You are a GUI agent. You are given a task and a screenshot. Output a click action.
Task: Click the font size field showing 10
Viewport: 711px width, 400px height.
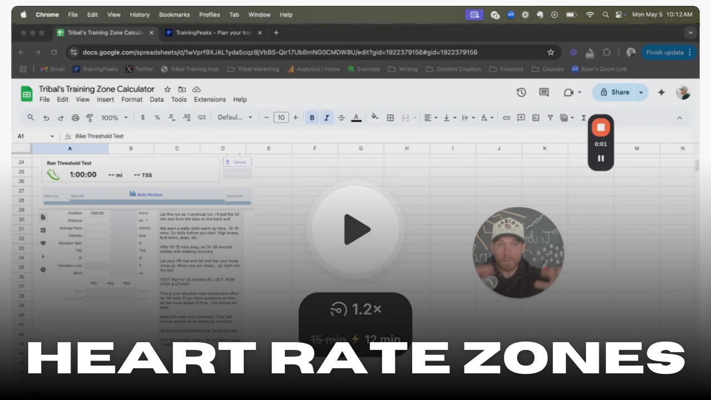point(281,117)
